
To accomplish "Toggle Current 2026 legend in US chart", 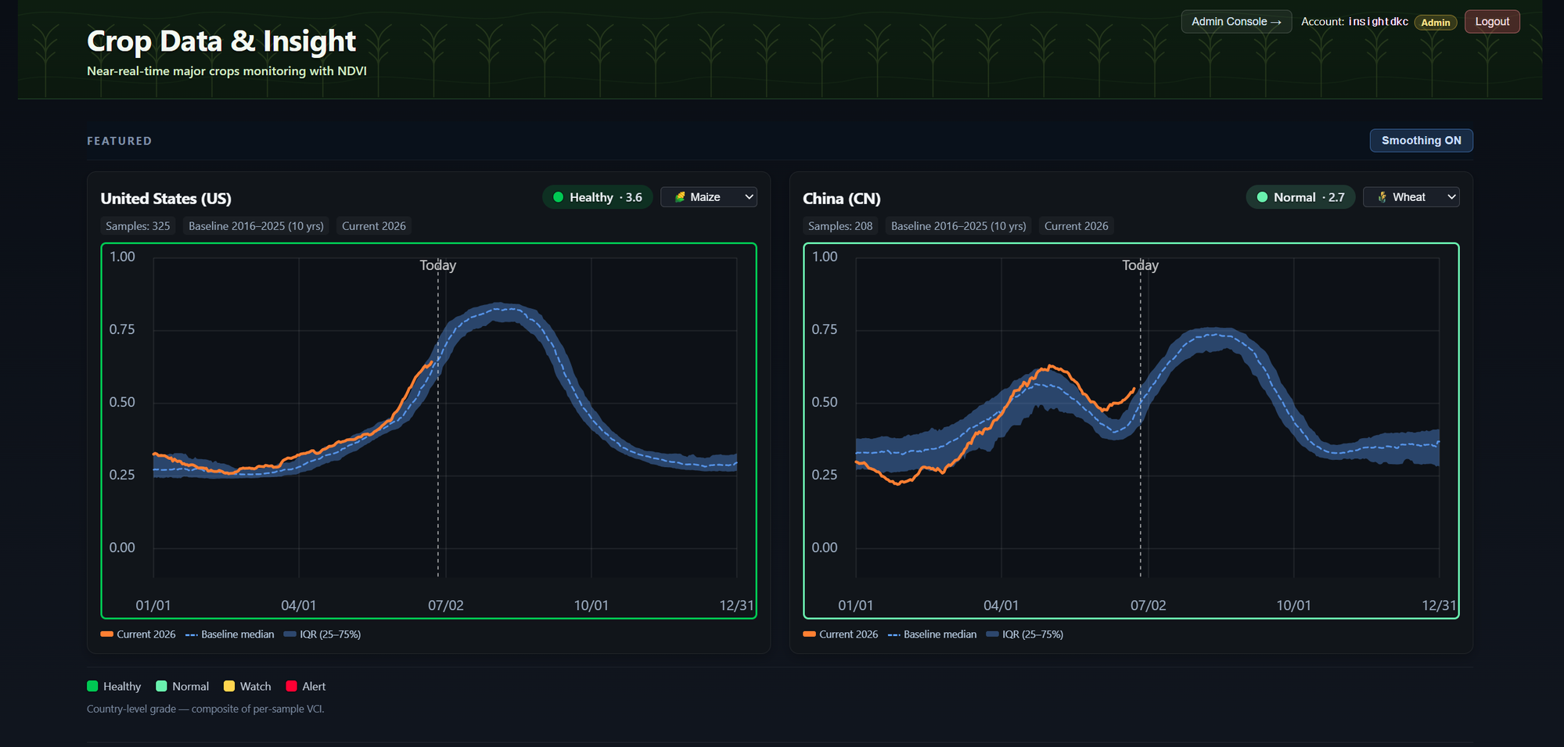I will 138,634.
